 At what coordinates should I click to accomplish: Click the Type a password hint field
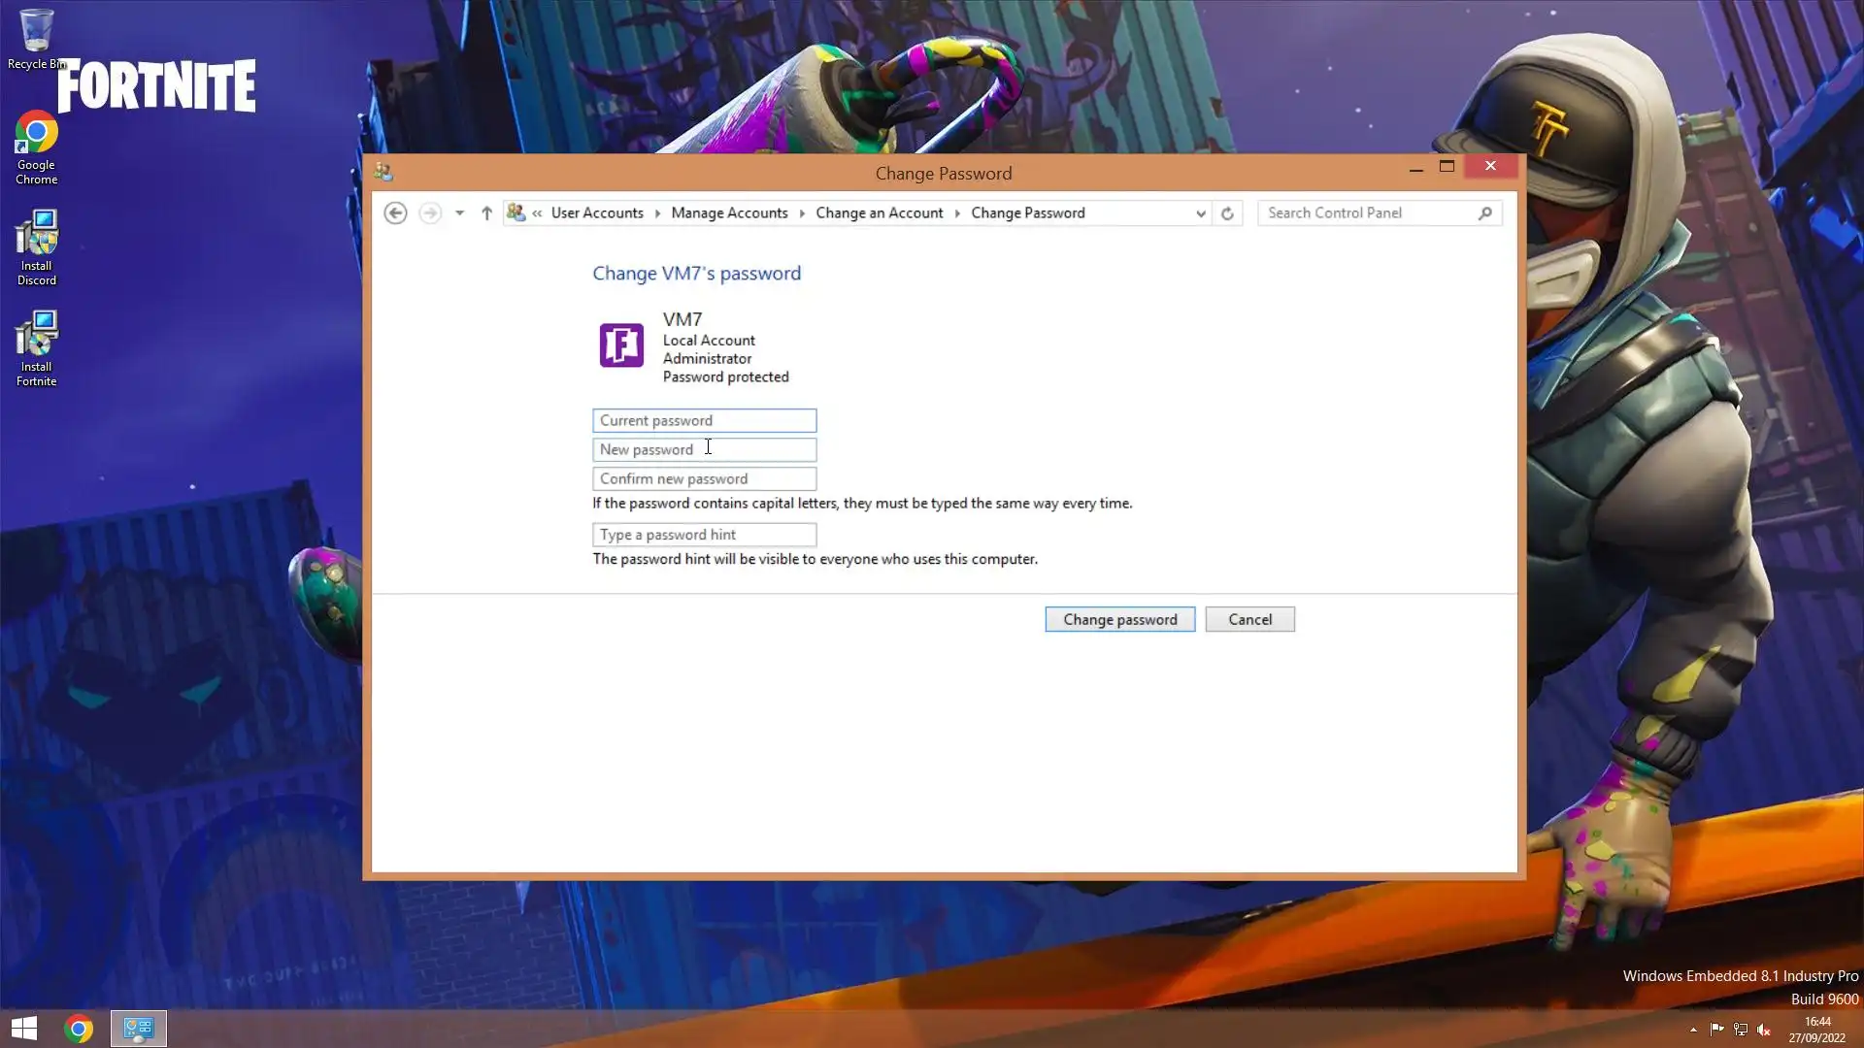704,535
